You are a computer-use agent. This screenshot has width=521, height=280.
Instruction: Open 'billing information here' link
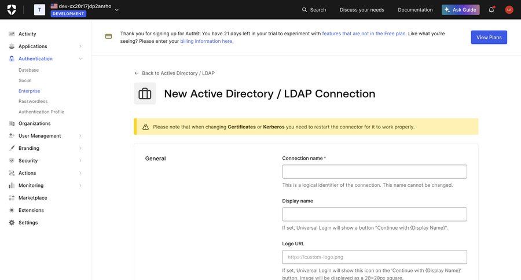click(x=206, y=41)
